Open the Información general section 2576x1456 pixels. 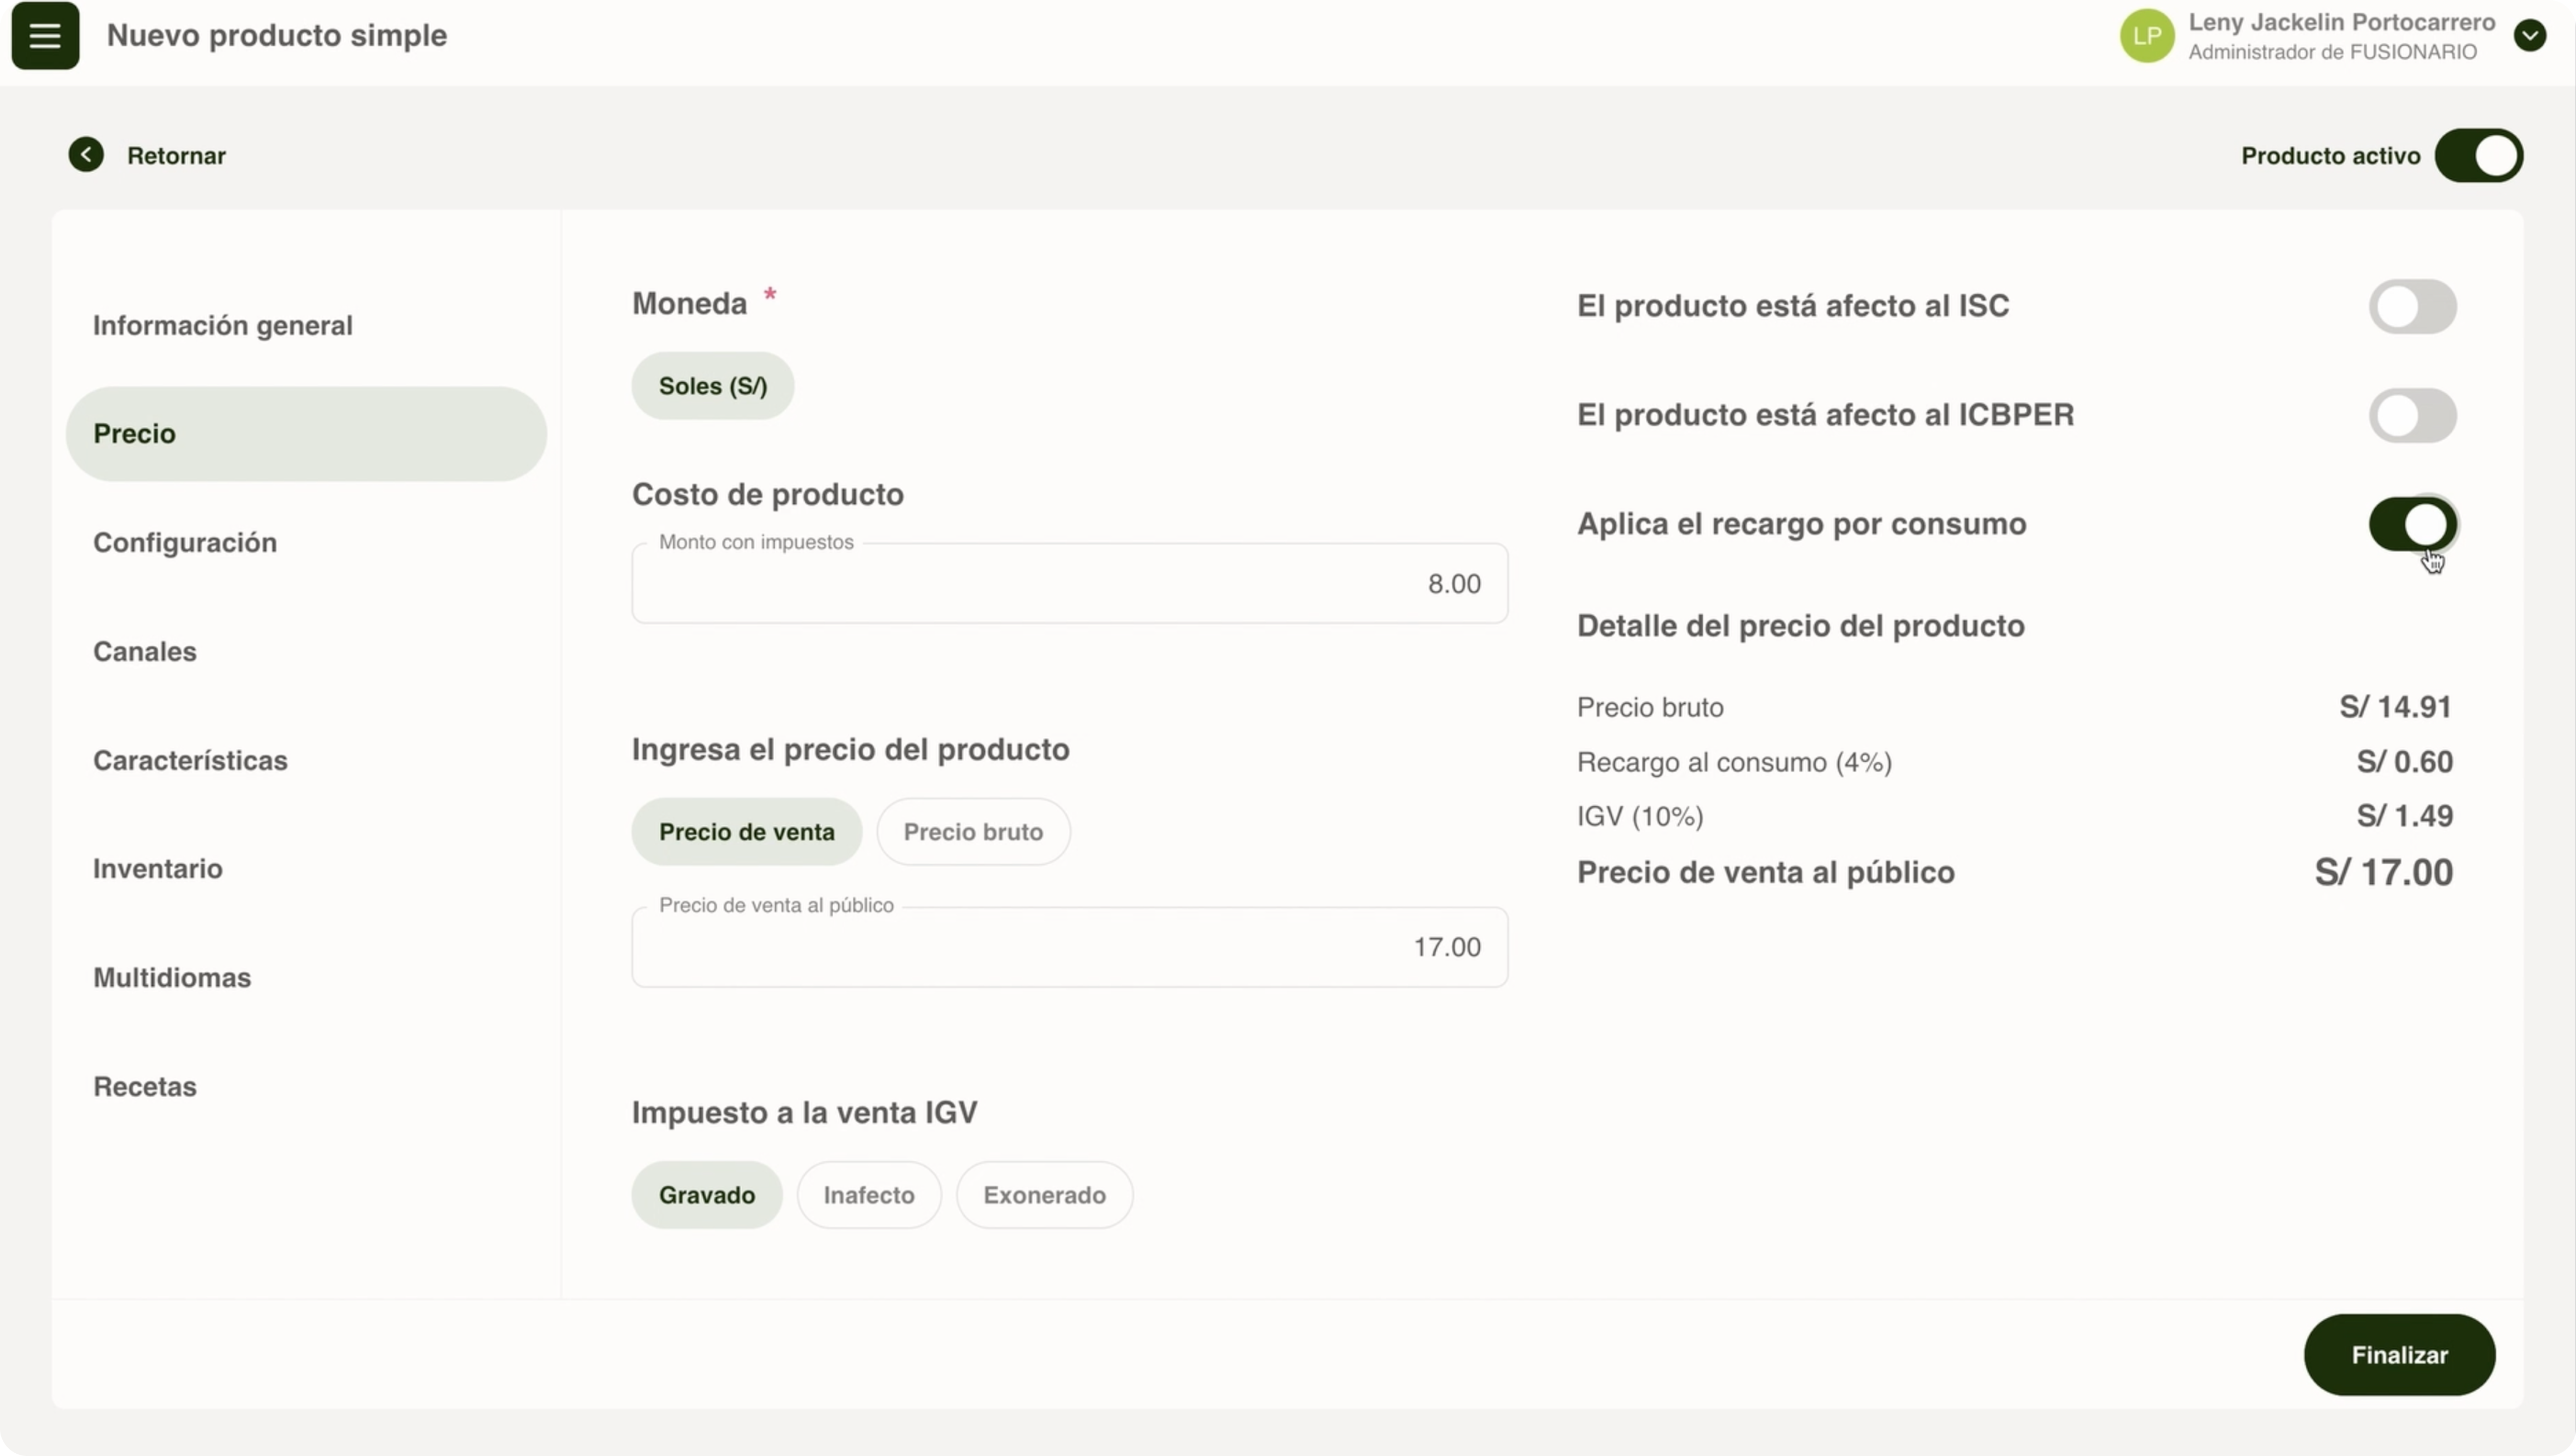coord(223,326)
